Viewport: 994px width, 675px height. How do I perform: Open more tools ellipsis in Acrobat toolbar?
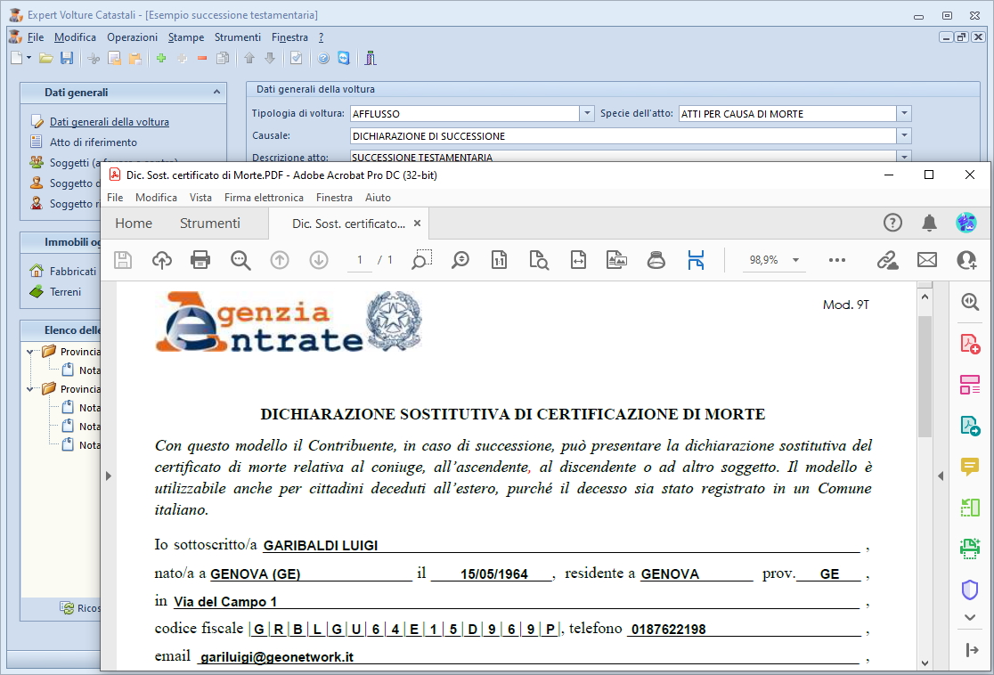point(836,260)
